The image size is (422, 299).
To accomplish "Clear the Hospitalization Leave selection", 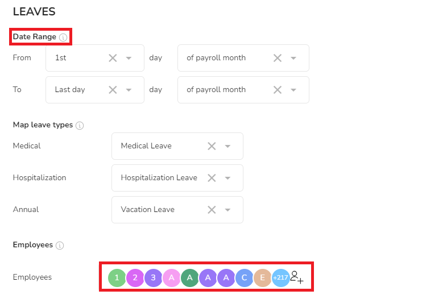I will tap(212, 178).
